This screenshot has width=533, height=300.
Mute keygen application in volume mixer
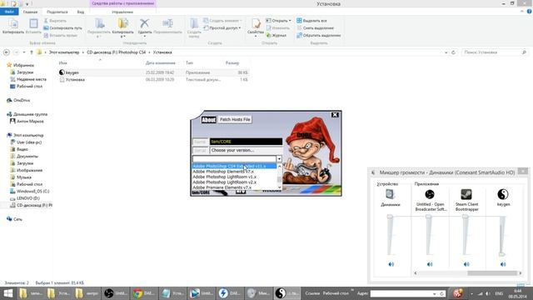point(503,264)
